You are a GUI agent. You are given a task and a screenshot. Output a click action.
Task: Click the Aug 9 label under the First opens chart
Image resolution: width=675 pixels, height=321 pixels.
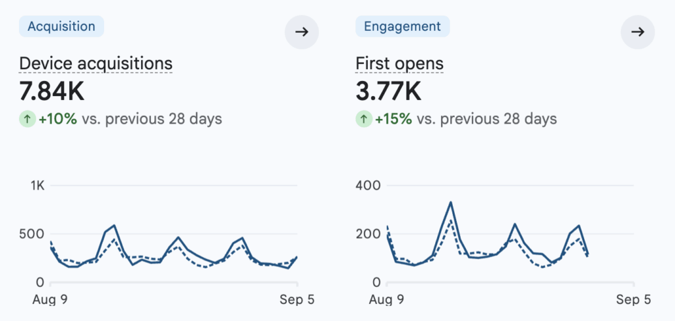[x=386, y=299]
